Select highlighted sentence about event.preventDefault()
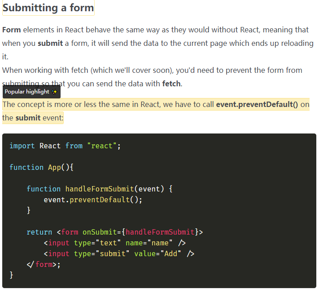 [156, 111]
